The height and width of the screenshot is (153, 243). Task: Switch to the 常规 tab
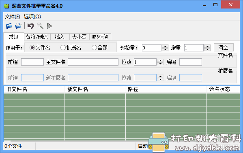pos(14,37)
